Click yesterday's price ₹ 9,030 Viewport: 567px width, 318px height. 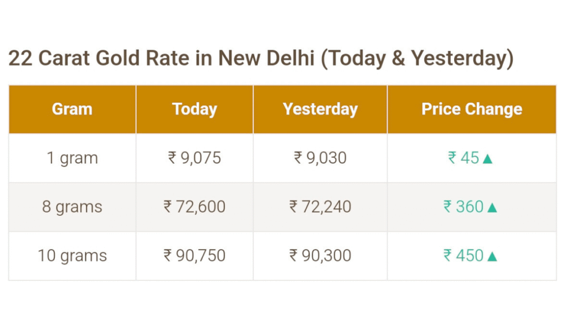(320, 158)
